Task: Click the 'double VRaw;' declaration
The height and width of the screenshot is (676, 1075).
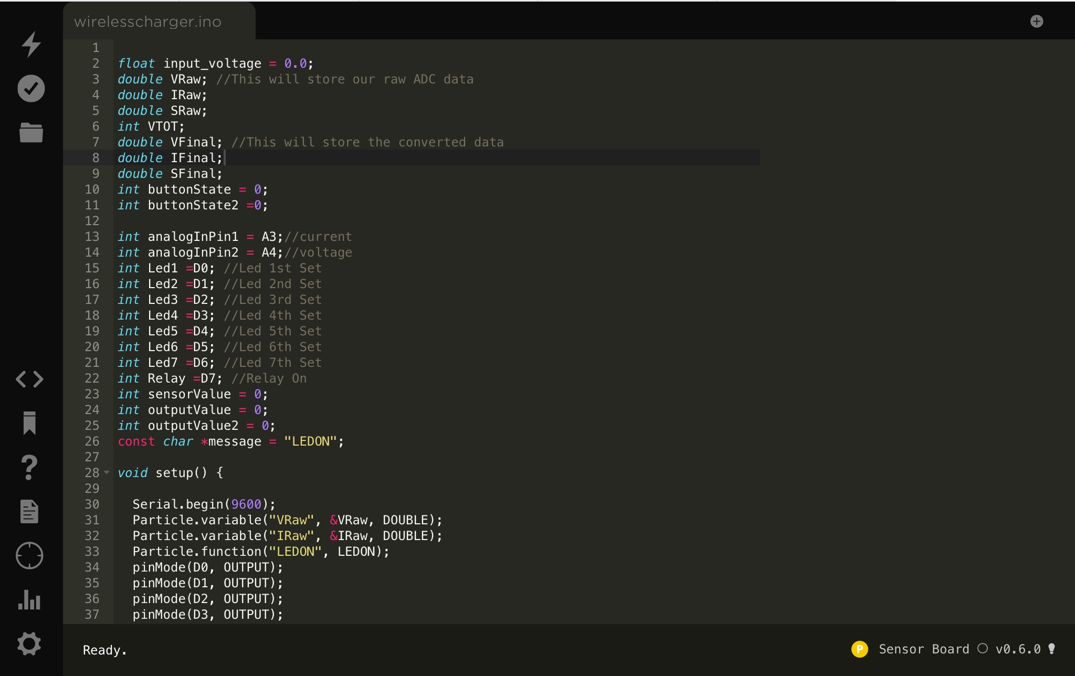Action: point(162,79)
